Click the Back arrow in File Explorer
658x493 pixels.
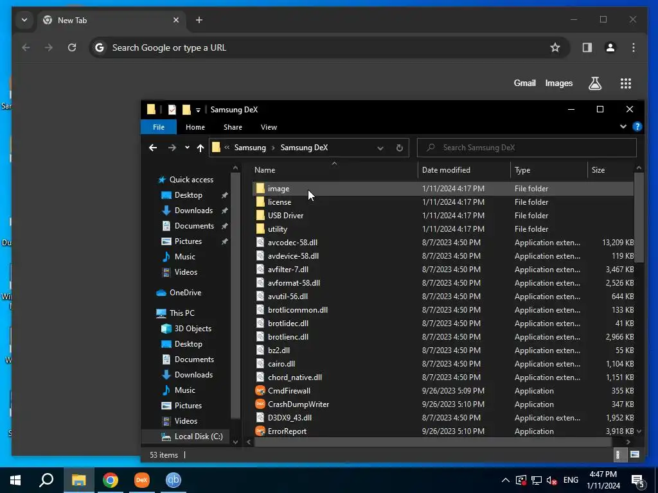click(153, 148)
